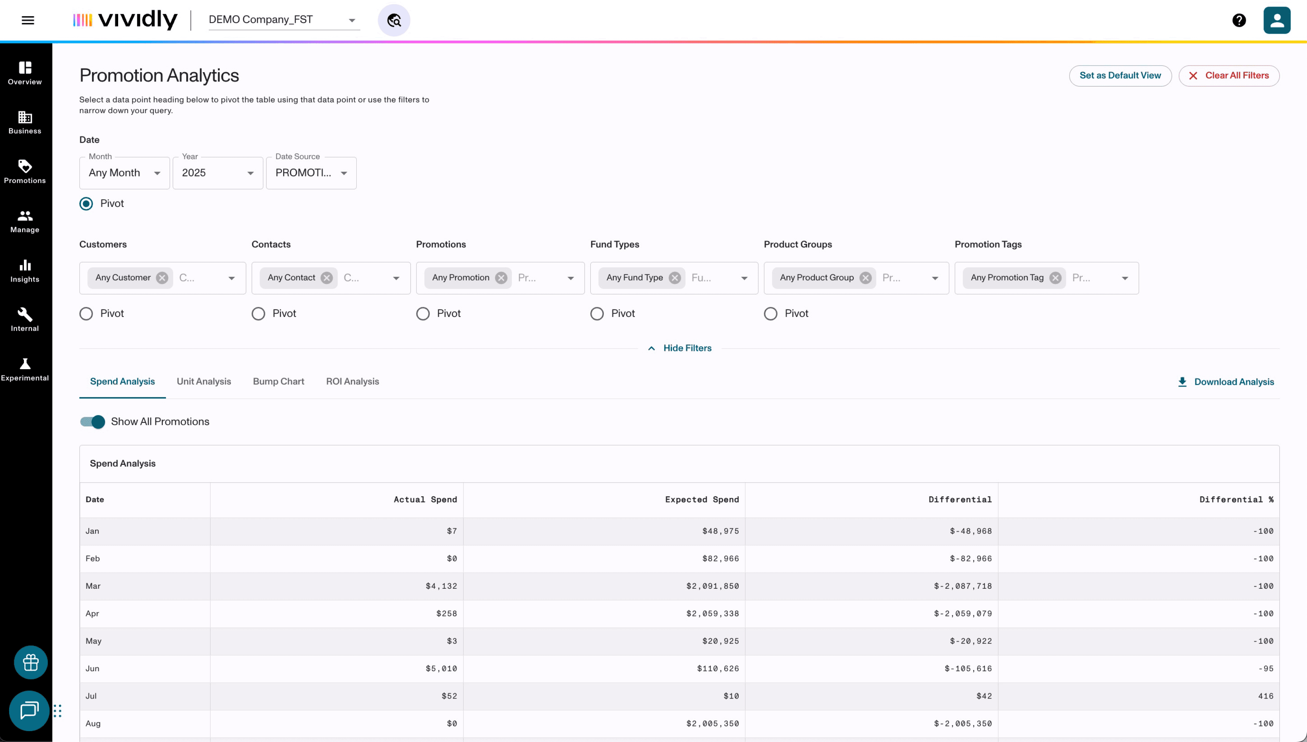Open the hamburger navigation menu

28,20
